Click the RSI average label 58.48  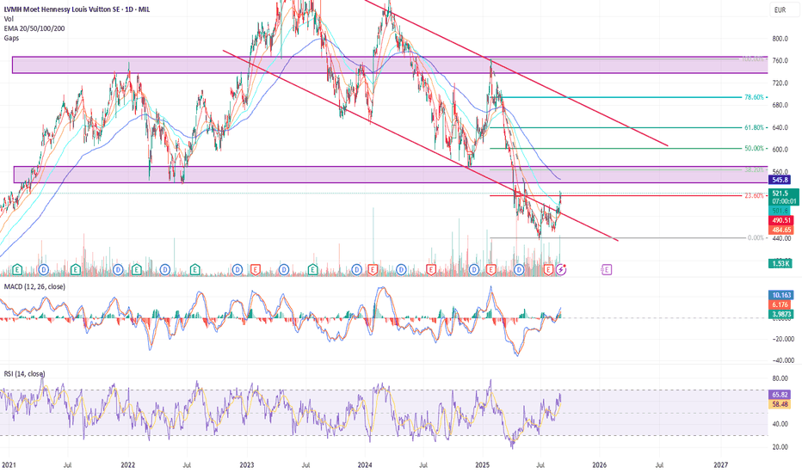[780, 404]
